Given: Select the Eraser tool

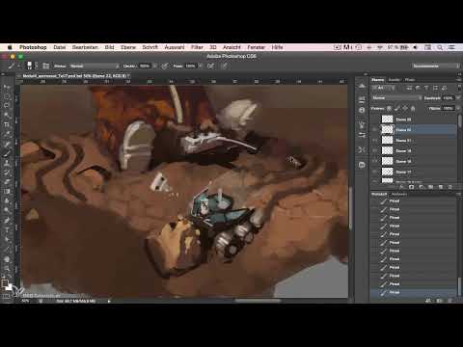Looking at the screenshot, I should 7,182.
